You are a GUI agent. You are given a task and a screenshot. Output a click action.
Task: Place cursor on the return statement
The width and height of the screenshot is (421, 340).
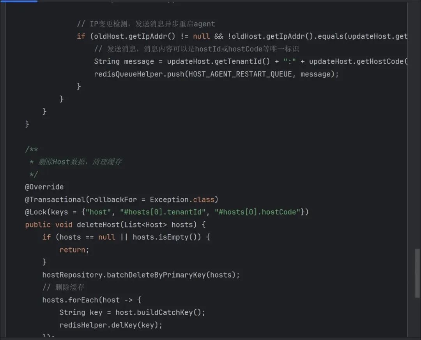click(x=74, y=250)
